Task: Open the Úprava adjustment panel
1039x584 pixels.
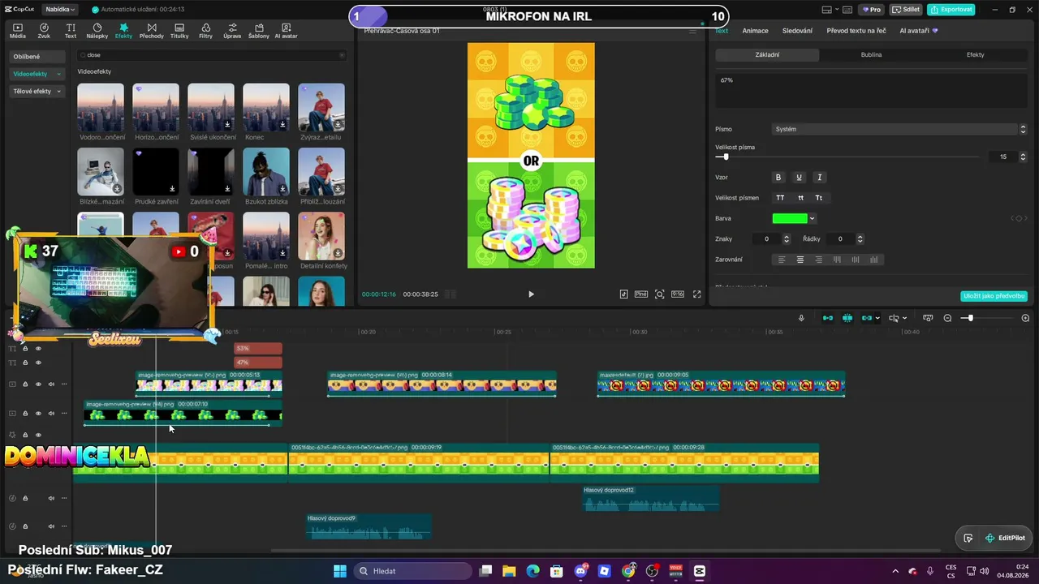Action: [x=232, y=31]
